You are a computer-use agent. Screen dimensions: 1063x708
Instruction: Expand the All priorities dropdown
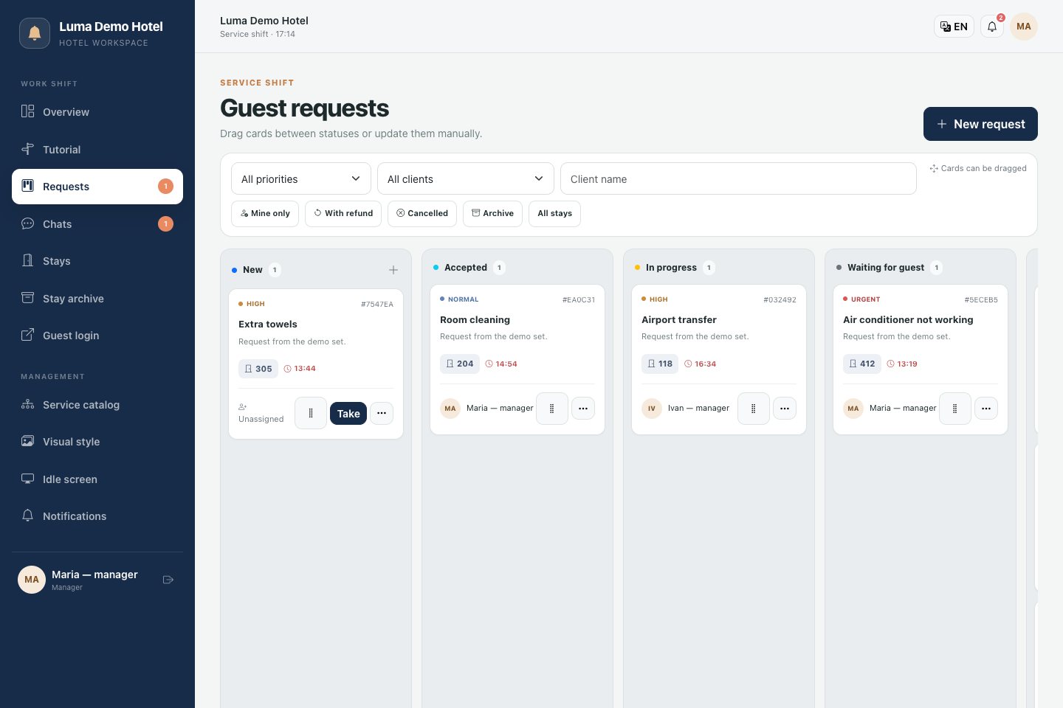click(x=301, y=179)
